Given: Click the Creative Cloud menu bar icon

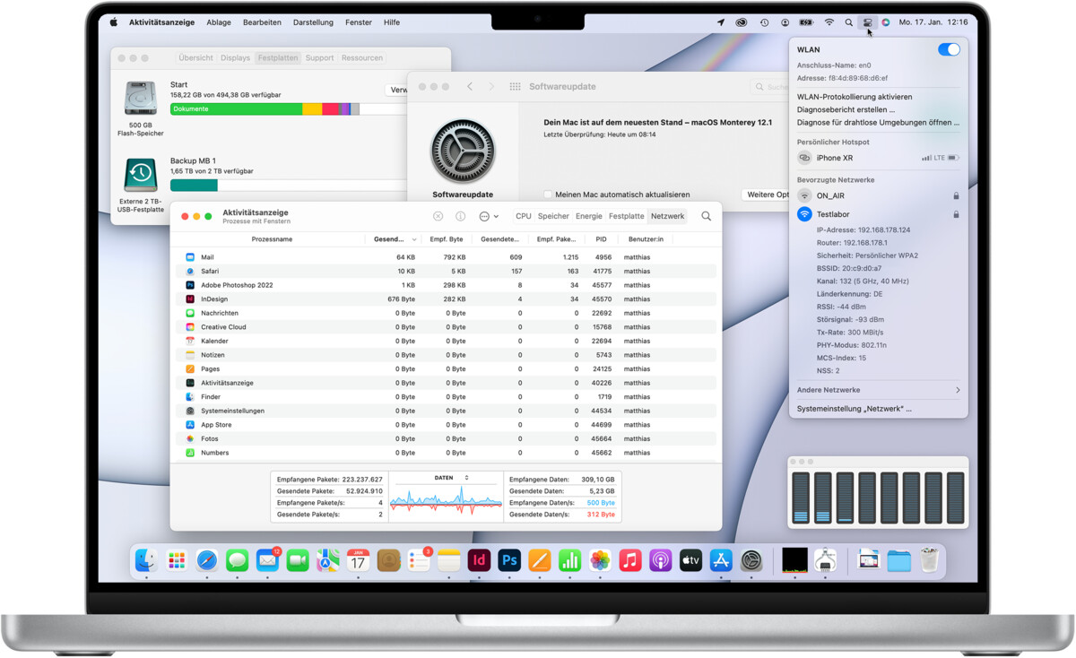Looking at the screenshot, I should coord(742,22).
